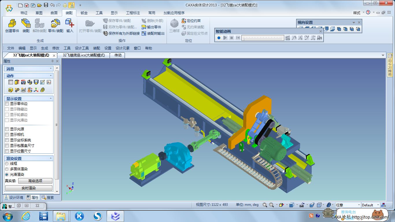This screenshot has width=395, height=222.
Task: Open the 设计元素库 side panel
Action: point(390,65)
